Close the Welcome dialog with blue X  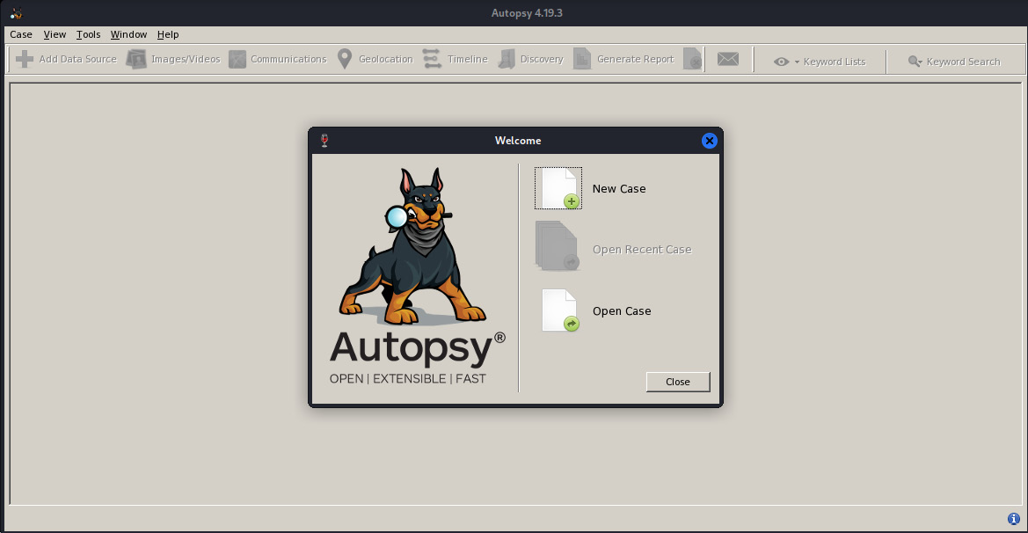(710, 141)
